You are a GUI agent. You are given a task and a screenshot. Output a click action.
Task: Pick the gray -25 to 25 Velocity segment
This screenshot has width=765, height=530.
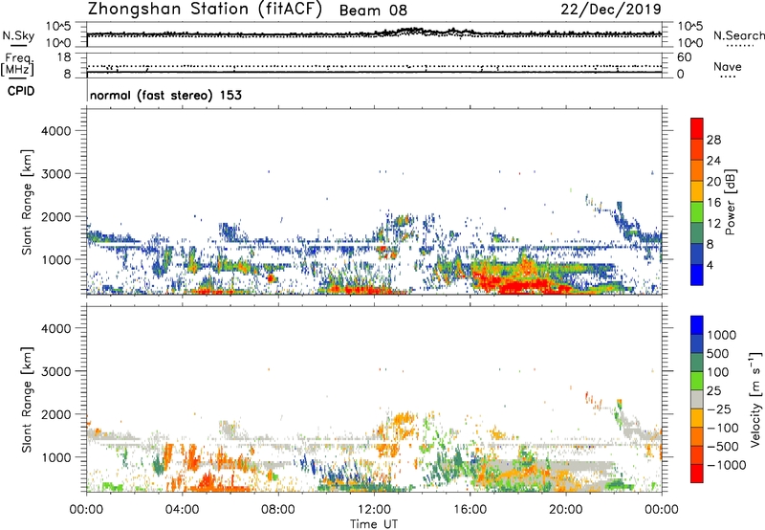pos(697,400)
